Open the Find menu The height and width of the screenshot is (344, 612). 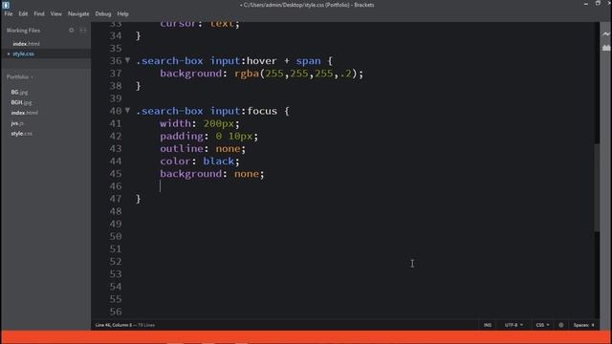39,13
